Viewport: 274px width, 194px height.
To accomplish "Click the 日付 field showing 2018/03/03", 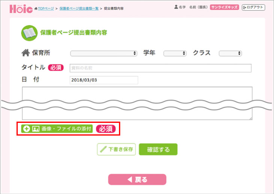I will pos(104,80).
